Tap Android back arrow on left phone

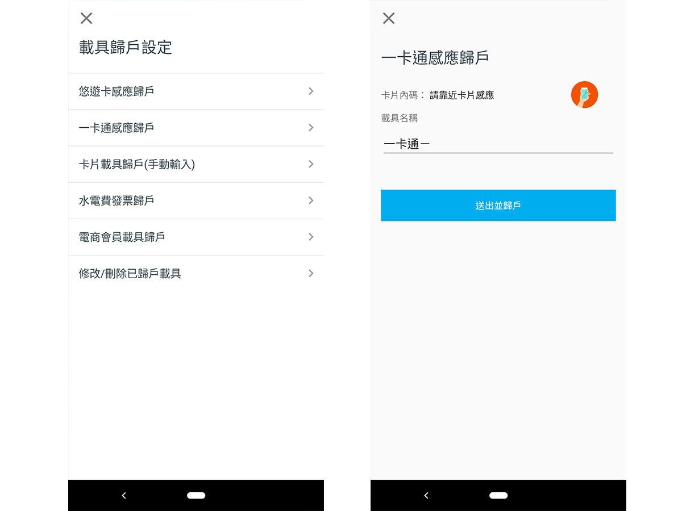point(124,496)
